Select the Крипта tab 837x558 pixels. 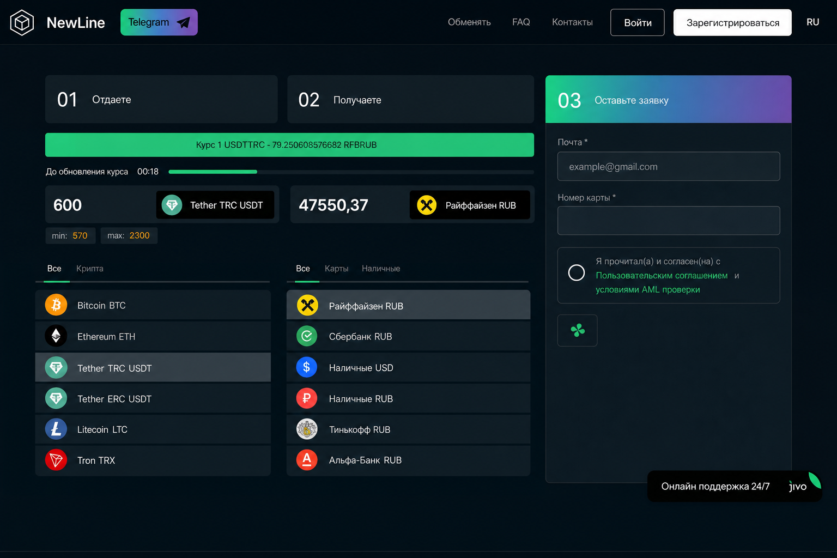click(90, 269)
